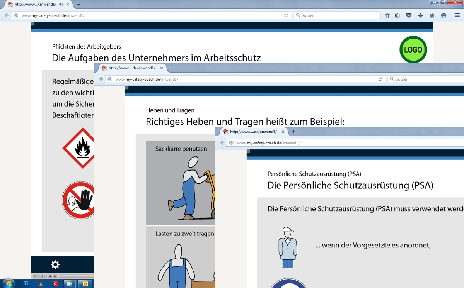Click the playback progress bar
The width and height of the screenshot is (464, 288).
[x=77, y=276]
